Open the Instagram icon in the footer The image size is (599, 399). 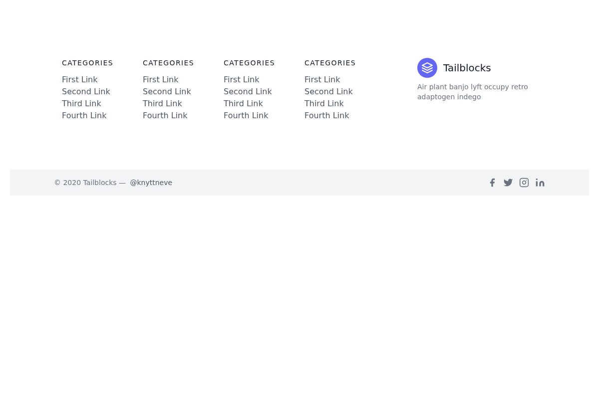pyautogui.click(x=524, y=183)
